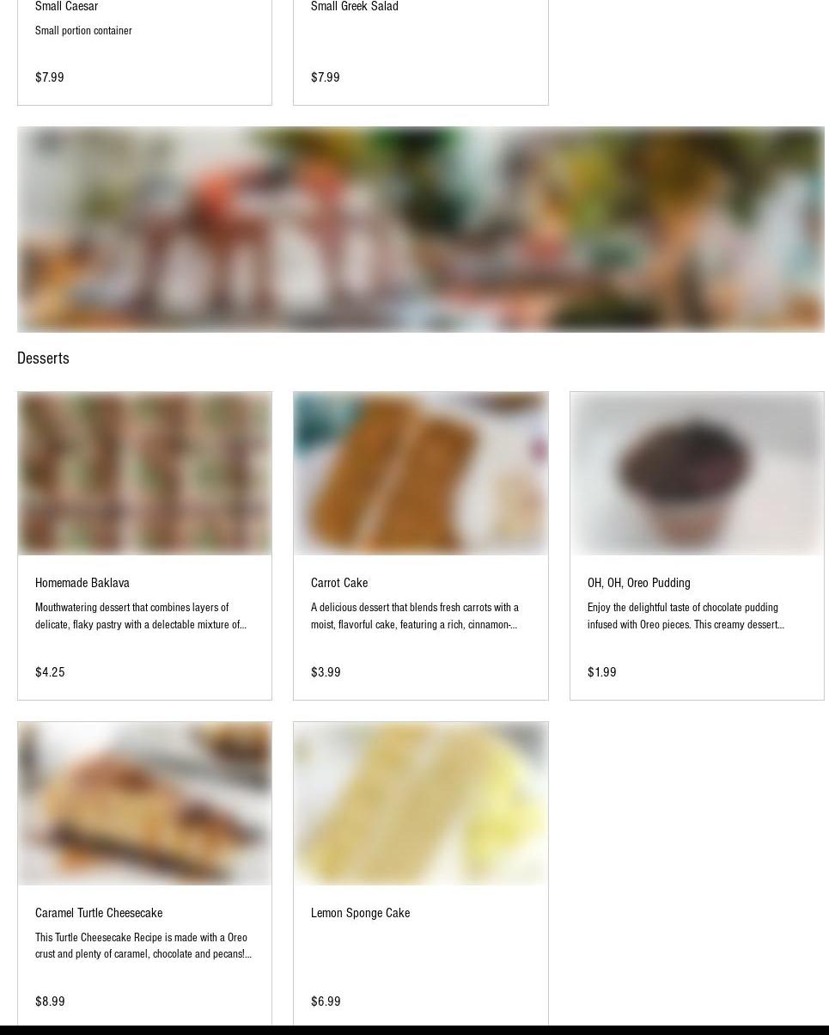Expand the truncated Carrot Cake description

[415, 616]
